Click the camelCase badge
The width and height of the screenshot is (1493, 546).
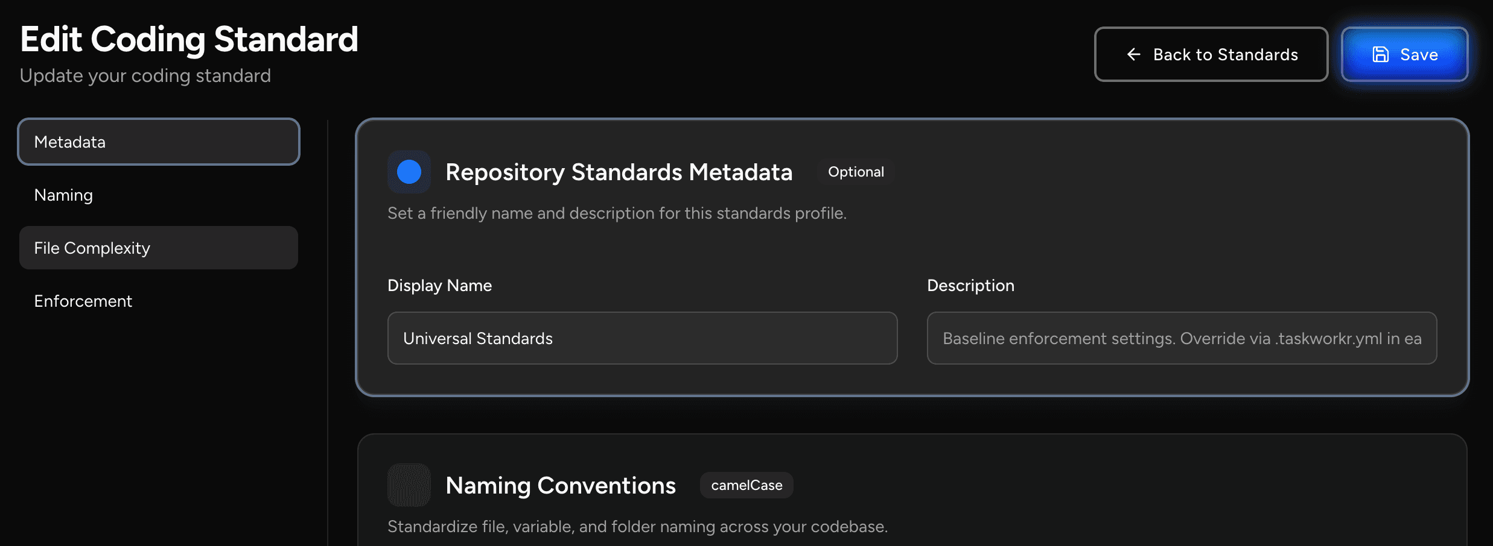coord(746,486)
